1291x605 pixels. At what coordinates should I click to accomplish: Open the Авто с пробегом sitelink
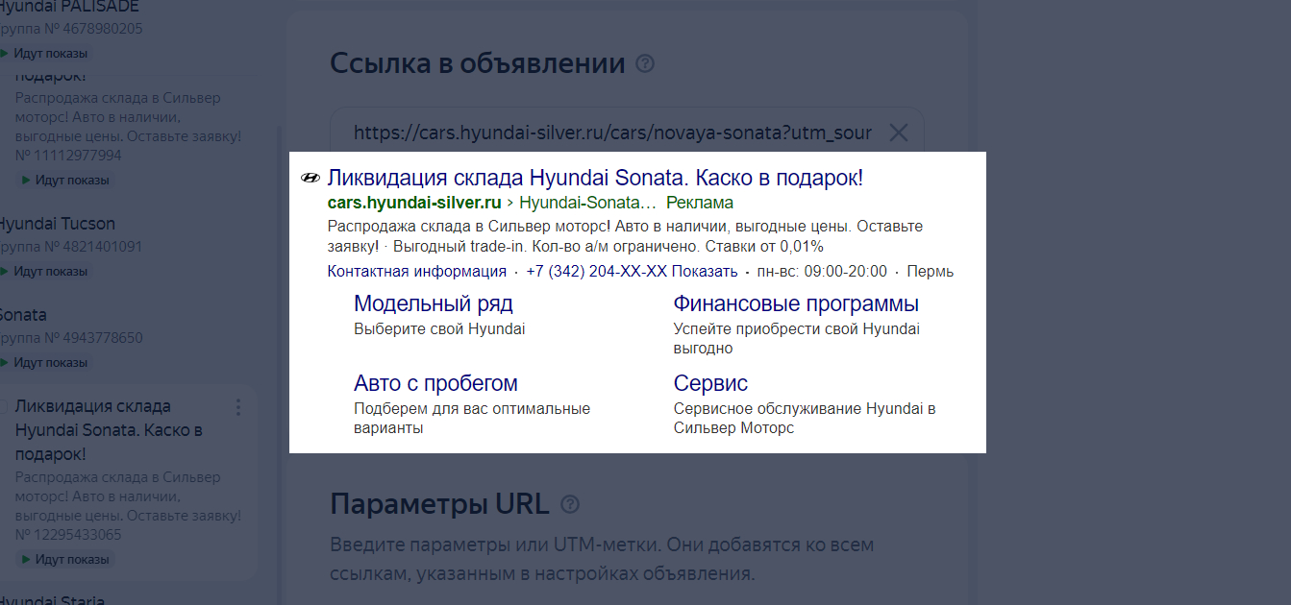(435, 383)
